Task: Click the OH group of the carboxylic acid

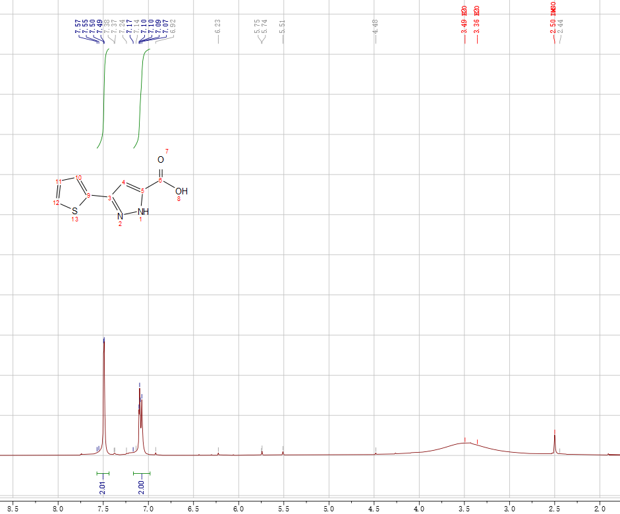Action: pos(181,191)
